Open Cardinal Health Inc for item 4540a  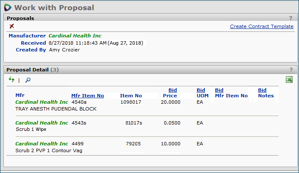point(41,102)
